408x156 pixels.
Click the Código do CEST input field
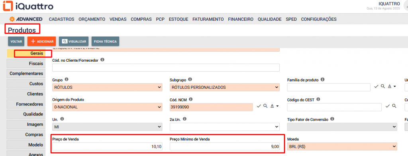(x=334, y=107)
